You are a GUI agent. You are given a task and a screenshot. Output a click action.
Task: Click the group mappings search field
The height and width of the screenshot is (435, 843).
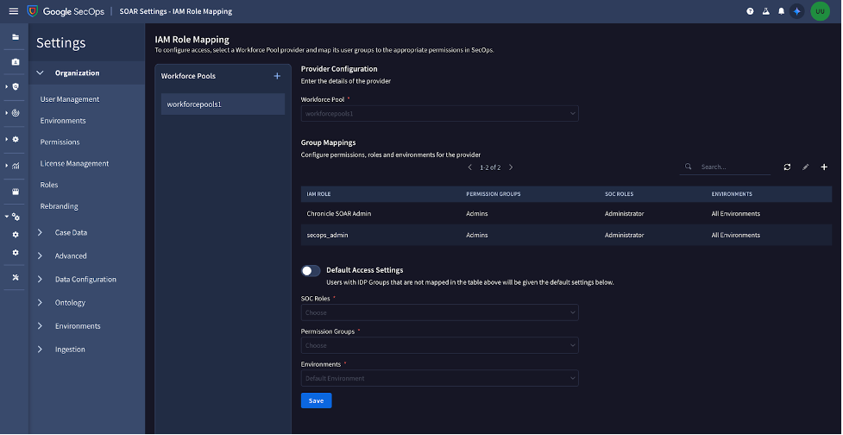click(732, 167)
